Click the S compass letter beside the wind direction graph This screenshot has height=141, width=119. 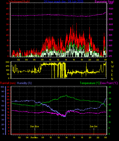point(112,71)
